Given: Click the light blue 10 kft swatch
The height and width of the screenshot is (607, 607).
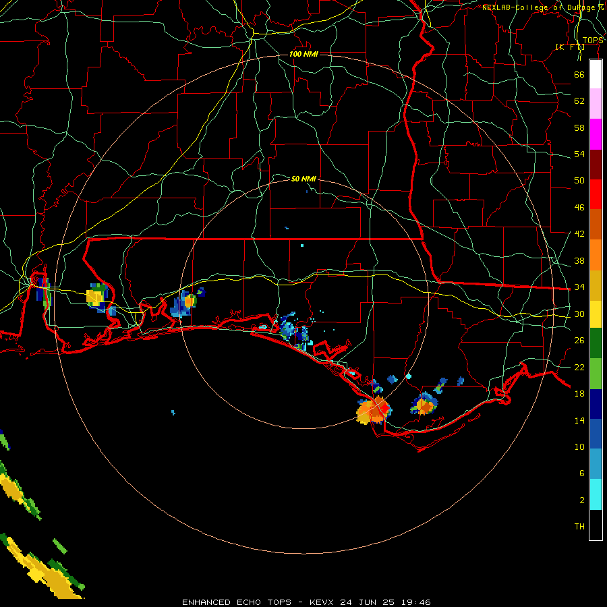Looking at the screenshot, I should [596, 464].
